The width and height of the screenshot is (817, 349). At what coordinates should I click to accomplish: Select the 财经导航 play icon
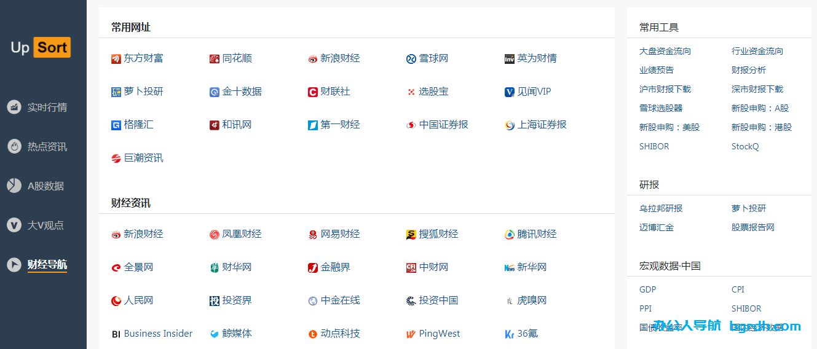[14, 265]
